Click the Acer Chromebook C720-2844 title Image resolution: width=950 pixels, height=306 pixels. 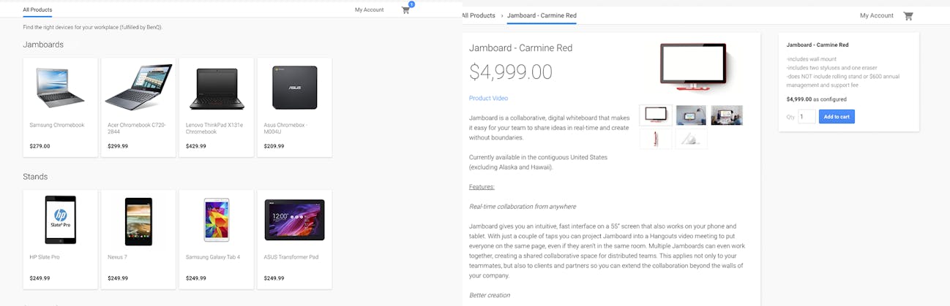[x=137, y=129]
